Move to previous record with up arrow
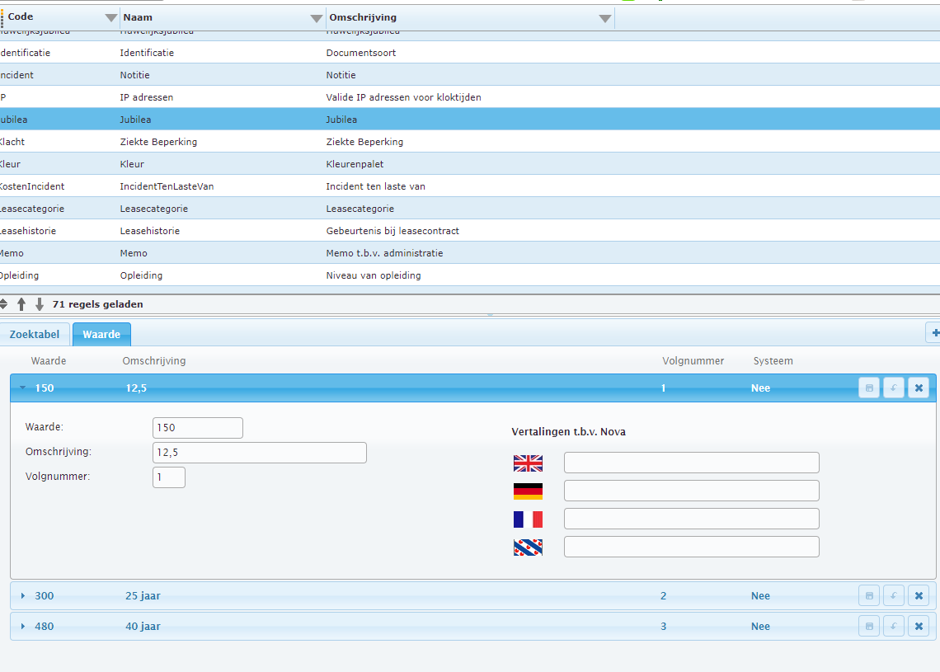 coord(21,304)
